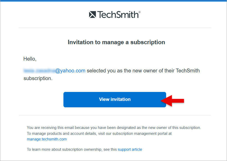The height and width of the screenshot is (161, 227).
Task: Click the word "subscription." ending the message body
Action: [x=38, y=78]
